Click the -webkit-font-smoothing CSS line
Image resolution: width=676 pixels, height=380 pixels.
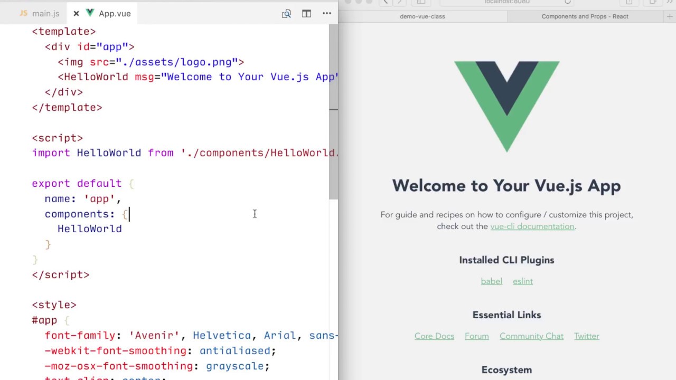tap(160, 351)
